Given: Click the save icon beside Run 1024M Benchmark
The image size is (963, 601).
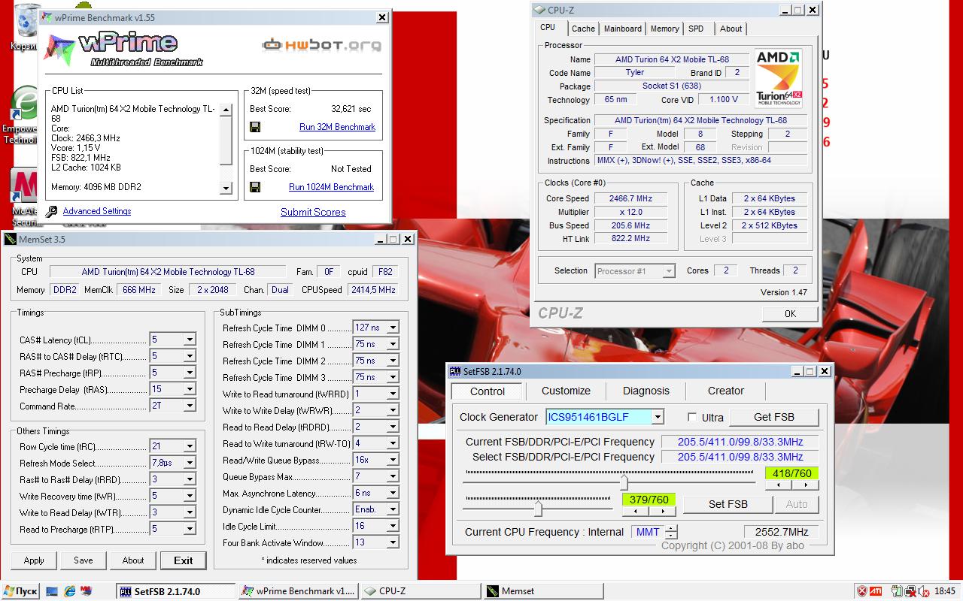Looking at the screenshot, I should (255, 187).
